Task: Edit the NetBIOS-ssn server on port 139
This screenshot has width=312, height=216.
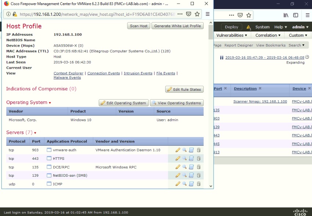Action: coord(178,175)
